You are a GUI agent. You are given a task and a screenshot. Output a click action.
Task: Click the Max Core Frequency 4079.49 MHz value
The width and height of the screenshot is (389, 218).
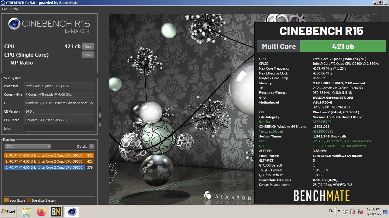330,68
